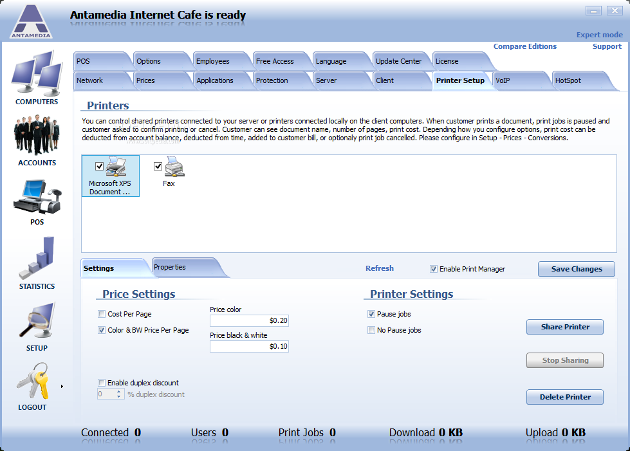Open the Options tab
Viewport: 630px width, 451px height.
[x=161, y=61]
